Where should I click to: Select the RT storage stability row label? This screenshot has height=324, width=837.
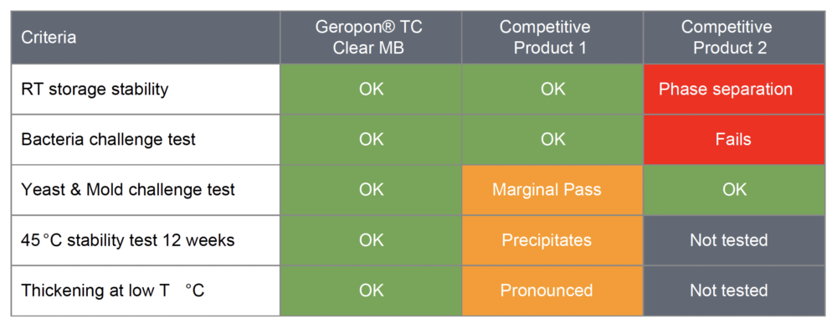tap(145, 89)
